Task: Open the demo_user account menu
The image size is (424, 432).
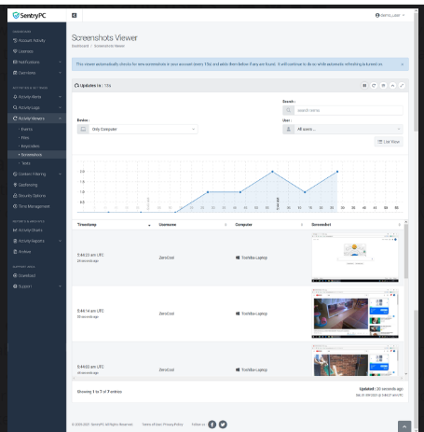Action: 390,15
